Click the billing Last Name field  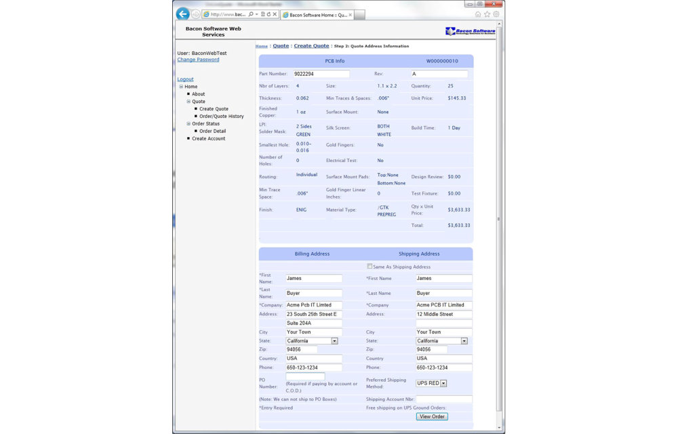tap(313, 293)
